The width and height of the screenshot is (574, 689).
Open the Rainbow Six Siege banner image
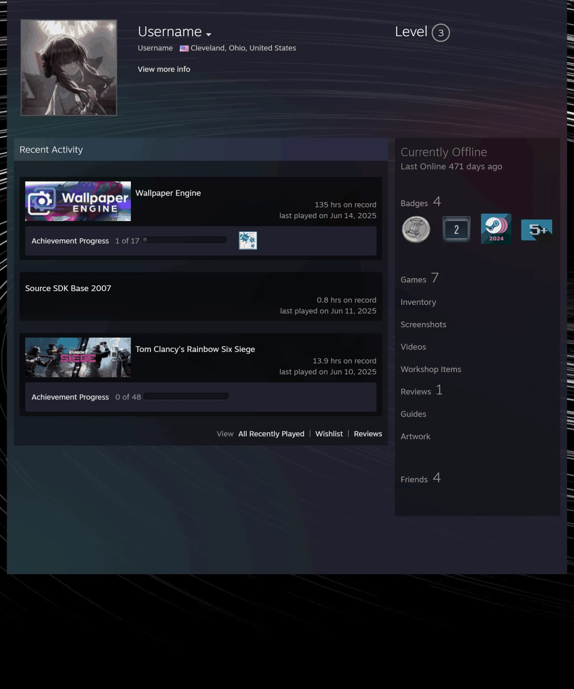pos(78,357)
